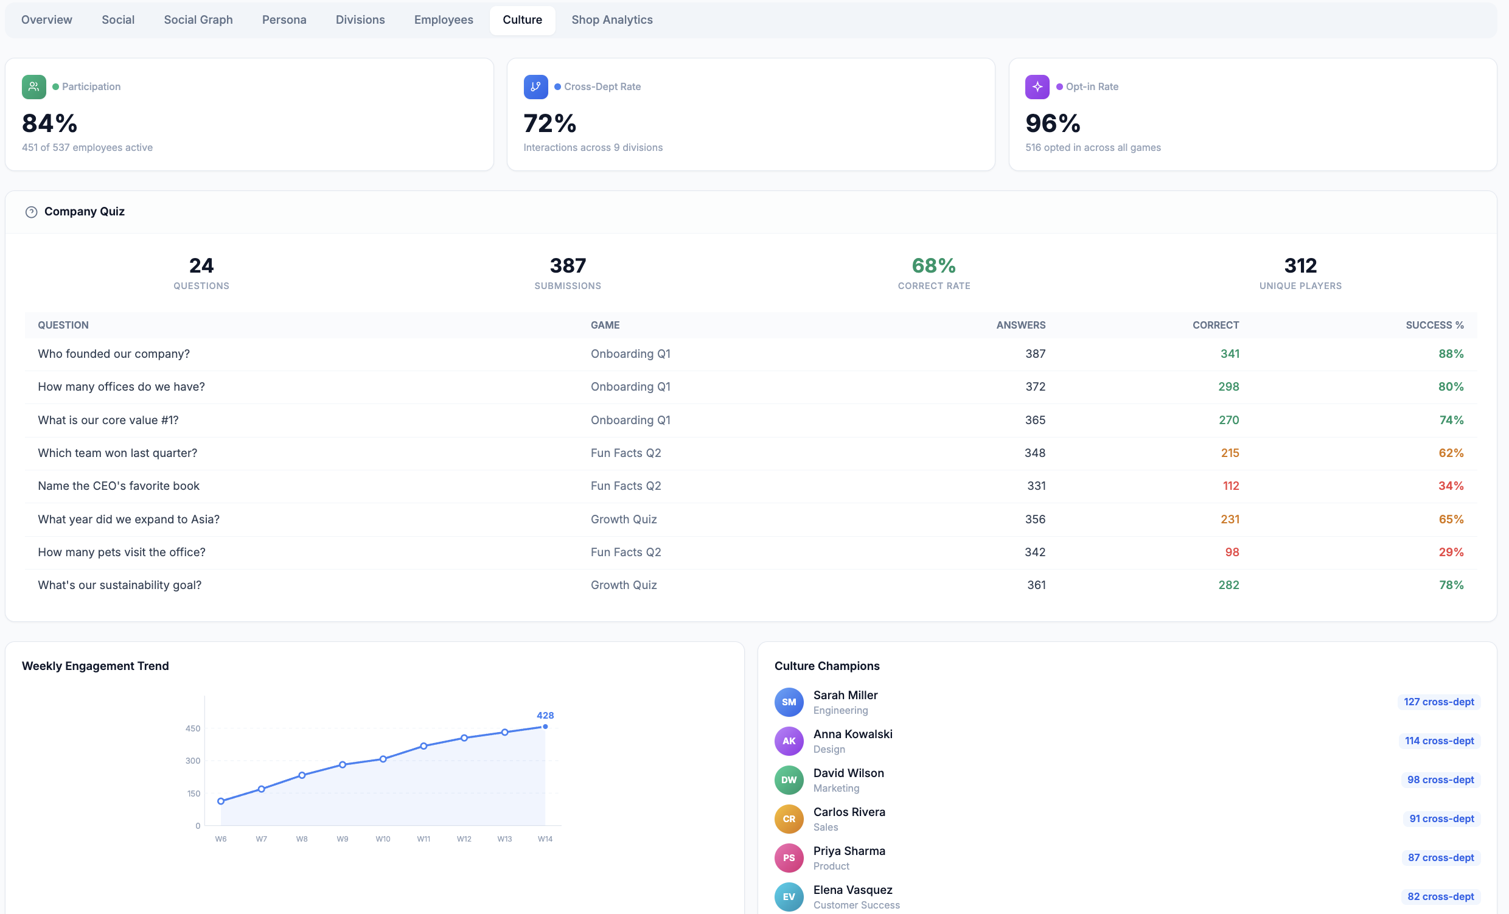This screenshot has height=914, width=1509.
Task: Click the Company Quiz question mark icon
Action: [31, 212]
